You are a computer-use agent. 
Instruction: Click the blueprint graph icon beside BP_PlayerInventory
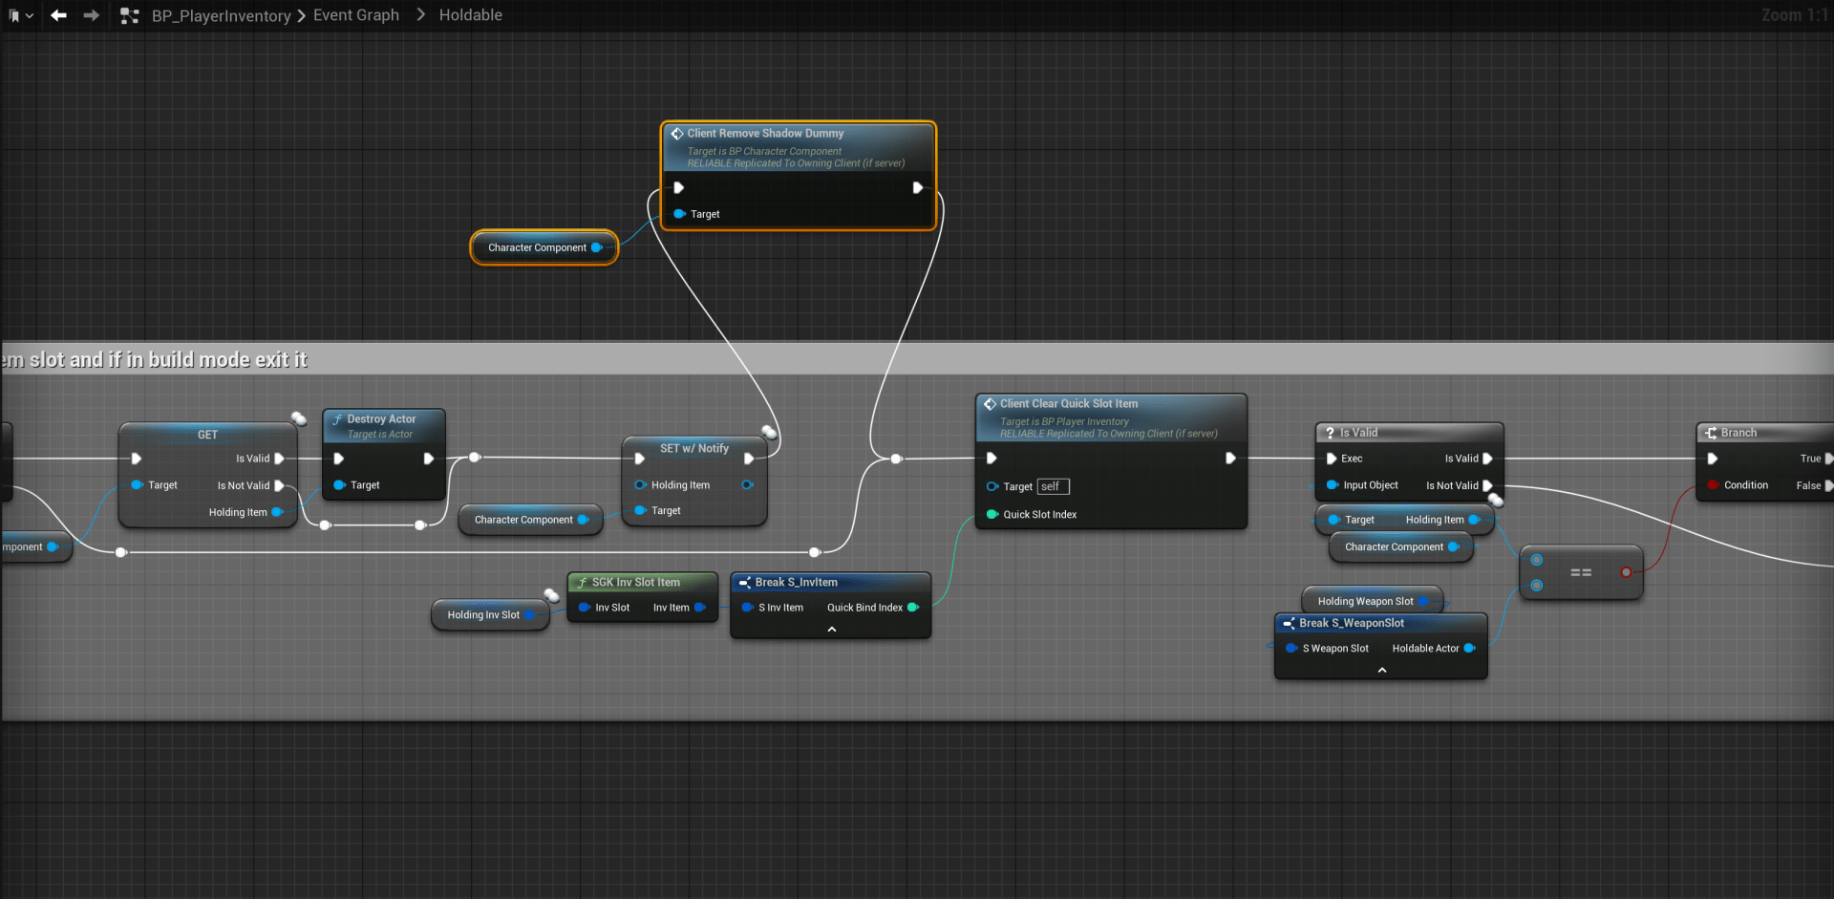pyautogui.click(x=130, y=15)
